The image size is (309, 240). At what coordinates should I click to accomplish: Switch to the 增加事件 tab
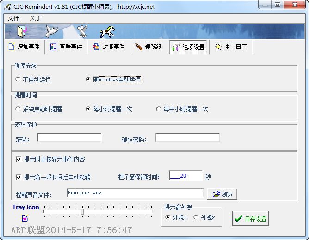coord(24,47)
